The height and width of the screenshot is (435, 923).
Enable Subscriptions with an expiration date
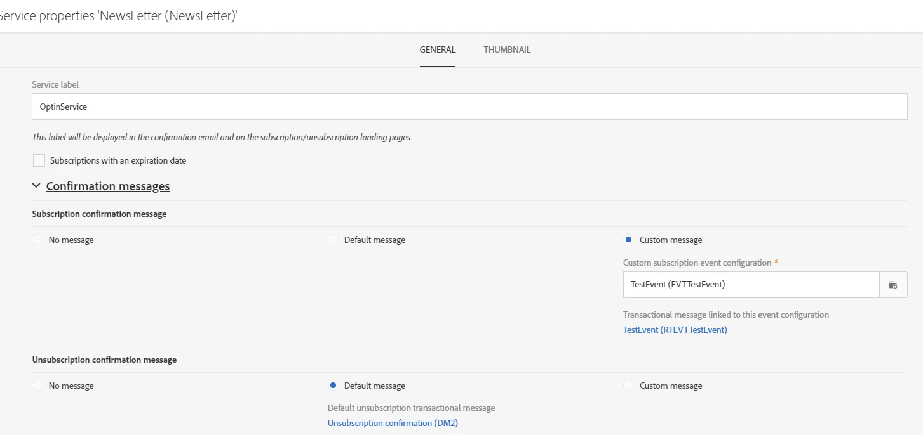(x=39, y=160)
